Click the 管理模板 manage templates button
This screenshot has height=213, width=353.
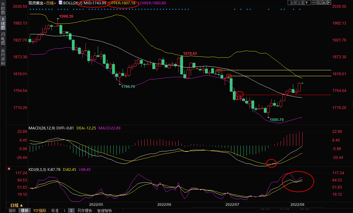104,211
